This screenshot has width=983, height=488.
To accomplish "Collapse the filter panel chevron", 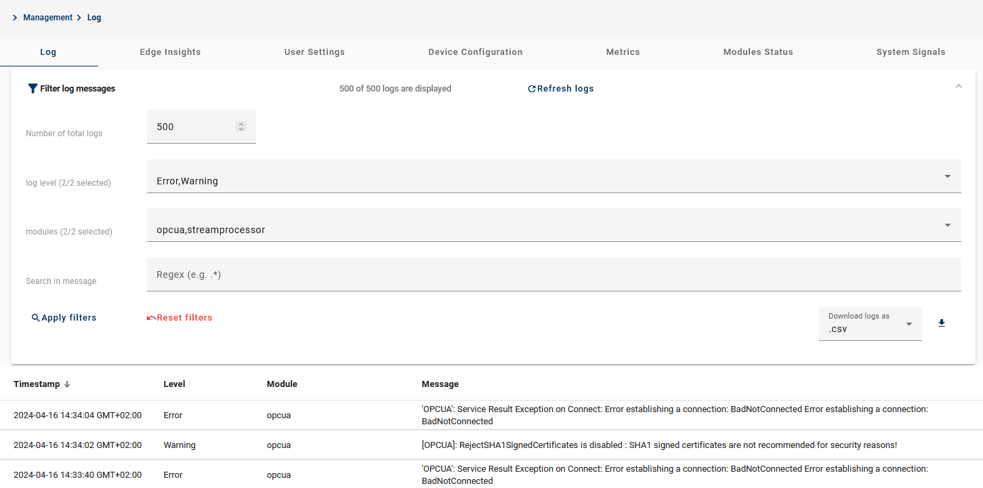I will coord(958,86).
